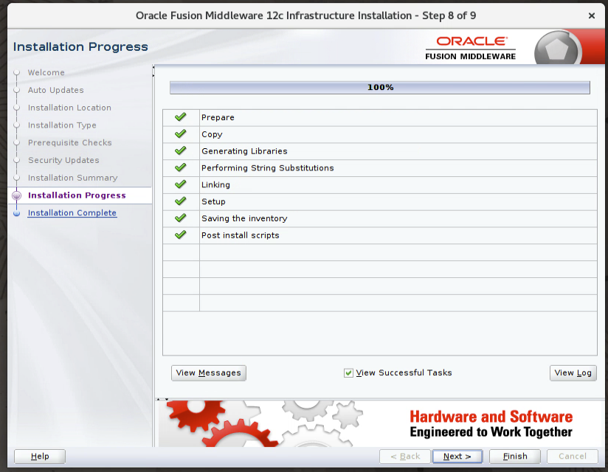This screenshot has width=608, height=472.
Task: Click the Linking task row text
Action: pyautogui.click(x=215, y=185)
